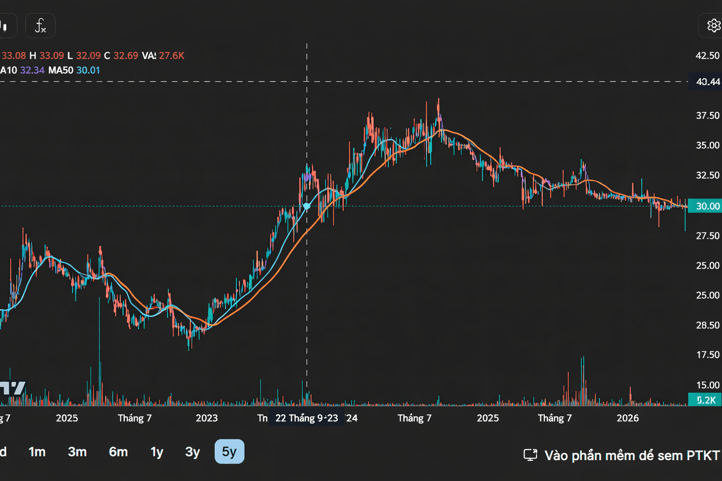The width and height of the screenshot is (722, 481).
Task: Open chart settings gear icon
Action: (713, 25)
